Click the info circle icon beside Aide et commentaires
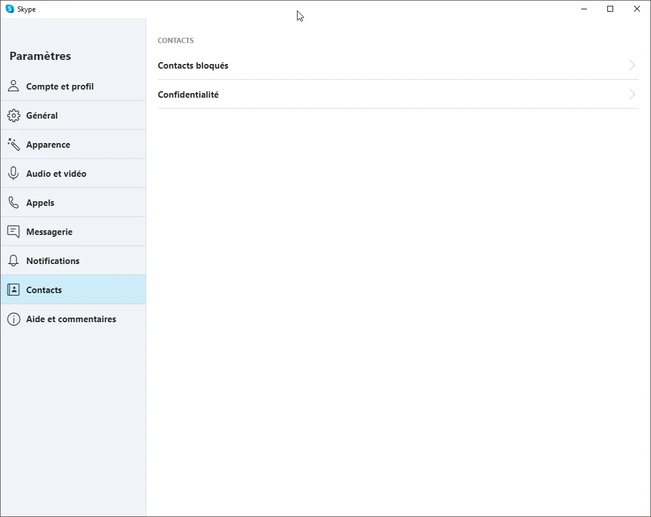This screenshot has width=651, height=517. (13, 319)
